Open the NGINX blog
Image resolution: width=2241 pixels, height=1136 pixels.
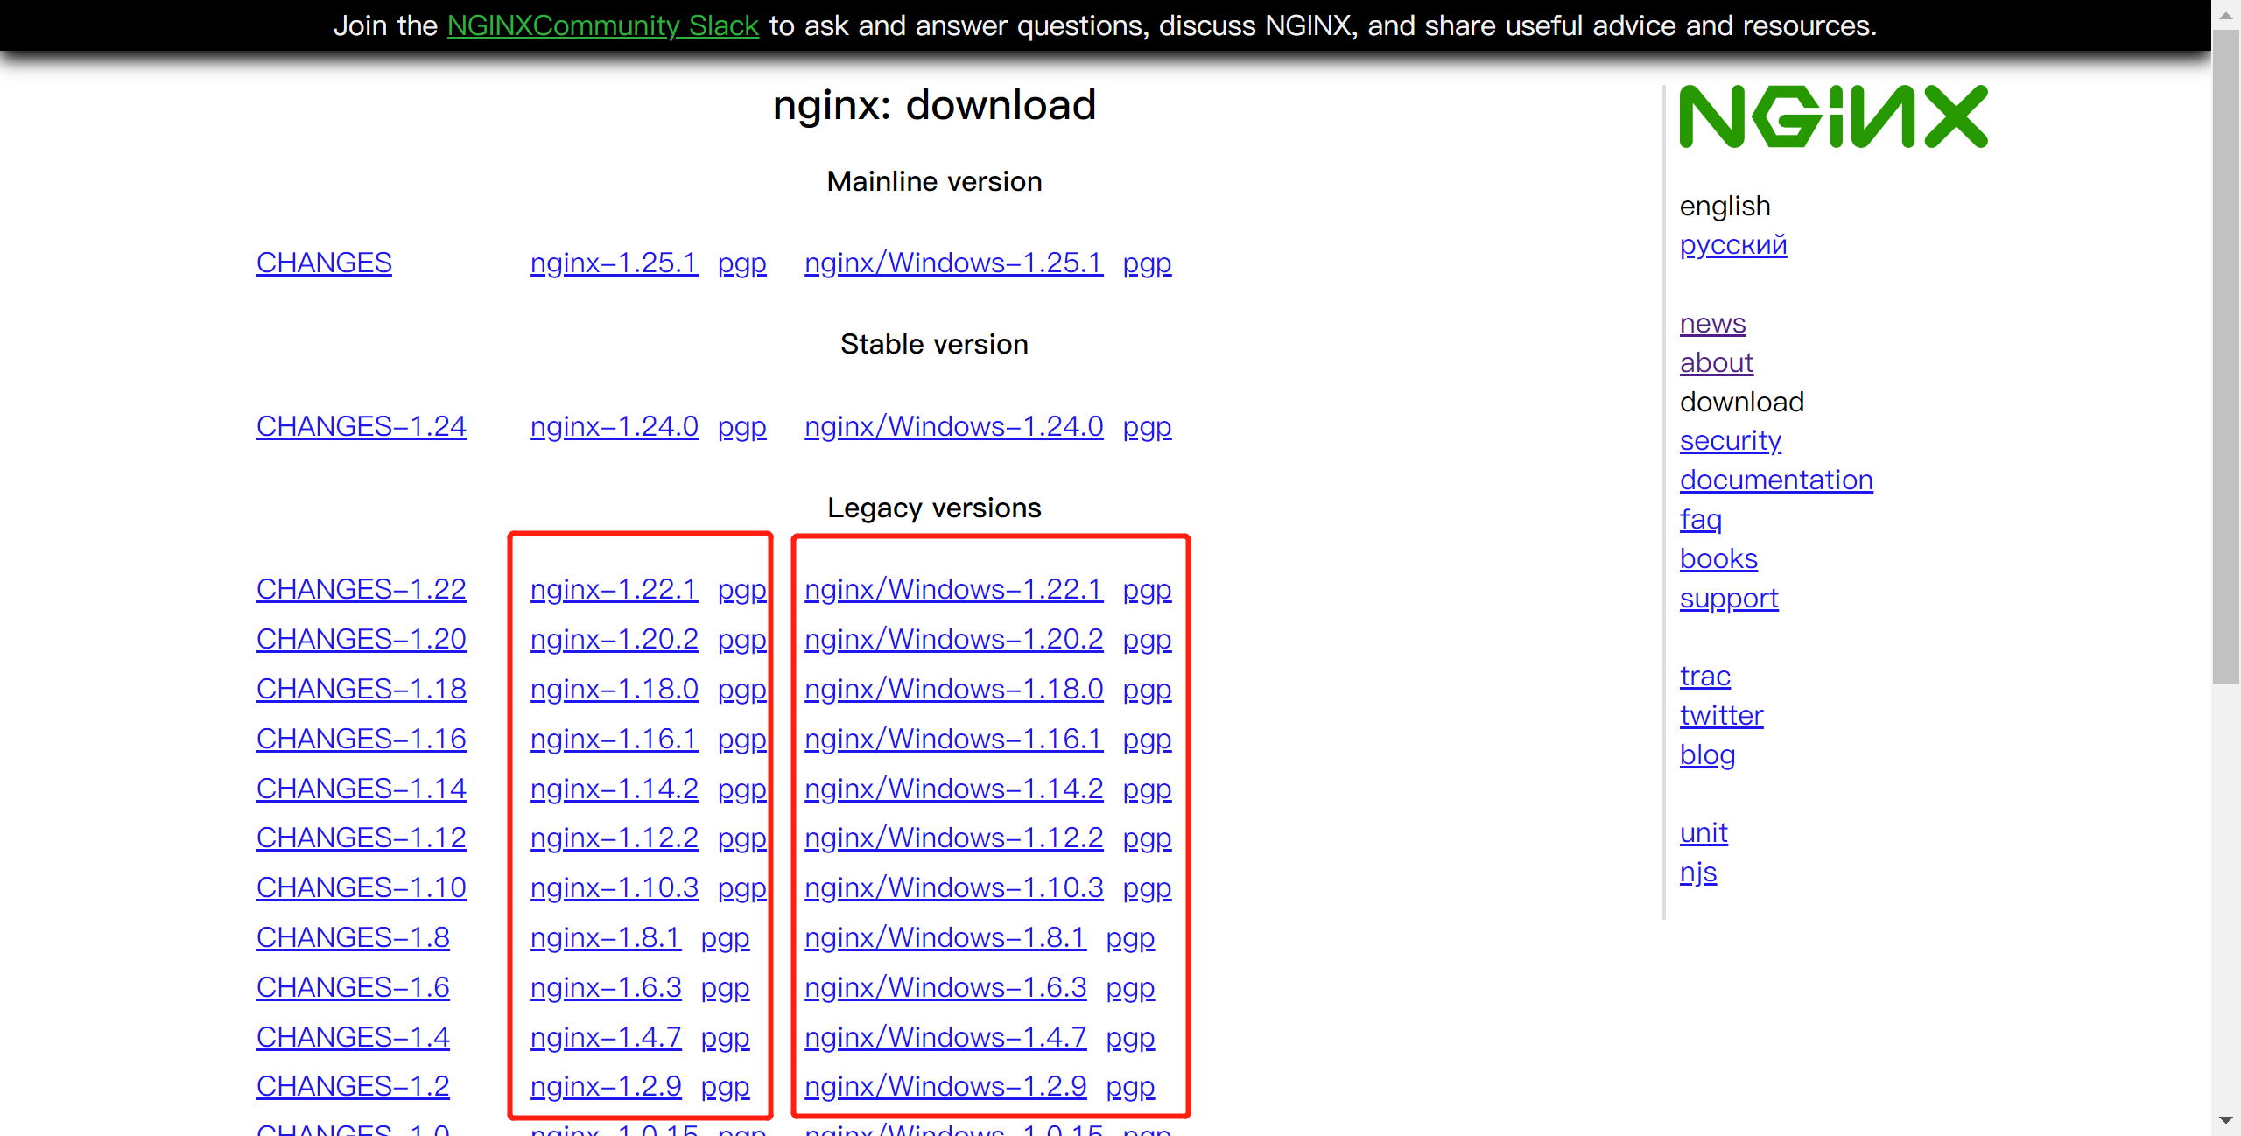[x=1707, y=754]
